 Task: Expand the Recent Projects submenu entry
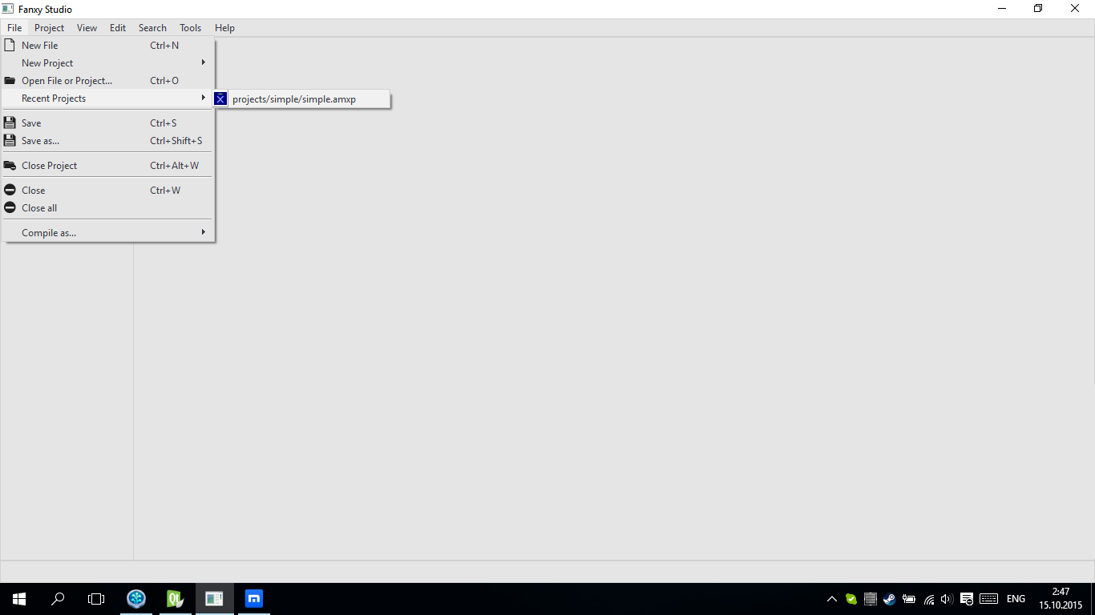coord(107,98)
